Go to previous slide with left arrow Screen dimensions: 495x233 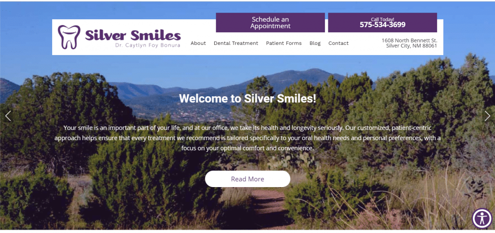8,116
